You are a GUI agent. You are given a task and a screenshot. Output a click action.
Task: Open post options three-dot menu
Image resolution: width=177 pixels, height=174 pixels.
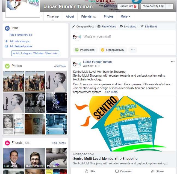point(173,61)
